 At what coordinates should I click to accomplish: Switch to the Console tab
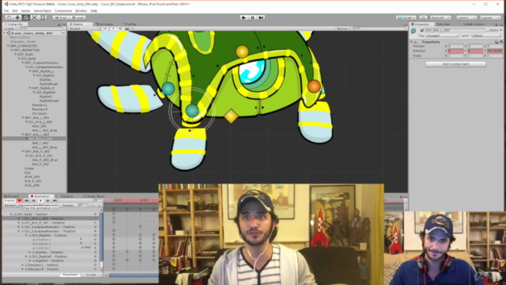pyautogui.click(x=65, y=196)
